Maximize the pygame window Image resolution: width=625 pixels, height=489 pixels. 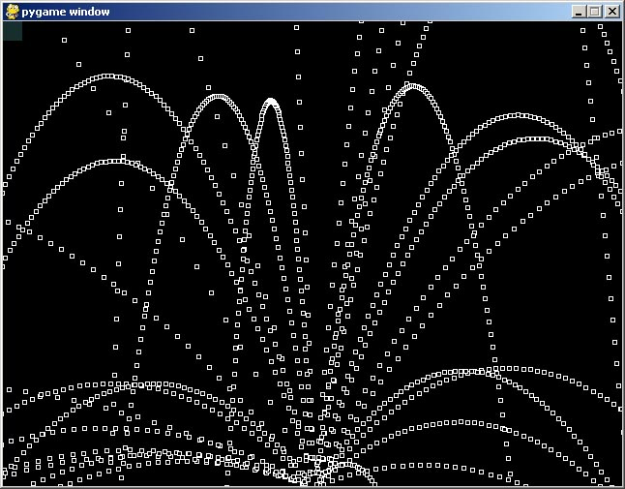[x=594, y=12]
